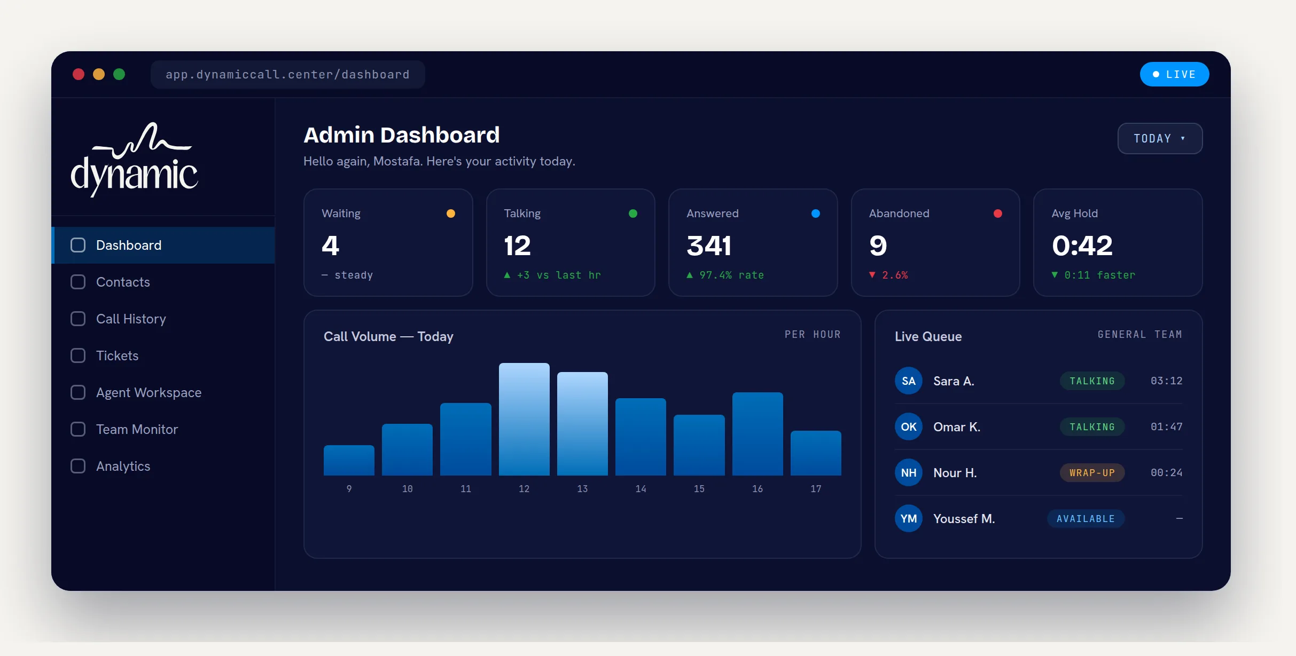Click the red Abandoned status dot
Image resolution: width=1296 pixels, height=656 pixels.
[997, 214]
